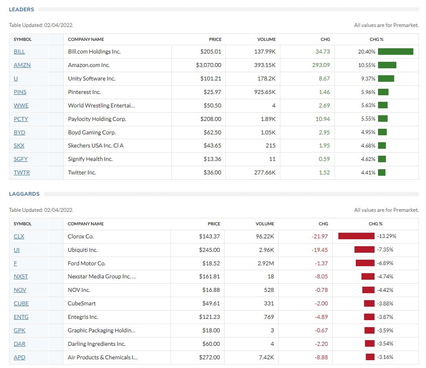
Task: Click the LAGGARDS section heading
Action: click(24, 194)
